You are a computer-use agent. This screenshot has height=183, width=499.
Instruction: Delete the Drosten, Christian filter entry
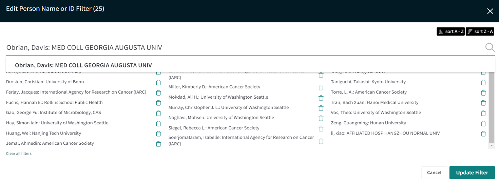158,82
